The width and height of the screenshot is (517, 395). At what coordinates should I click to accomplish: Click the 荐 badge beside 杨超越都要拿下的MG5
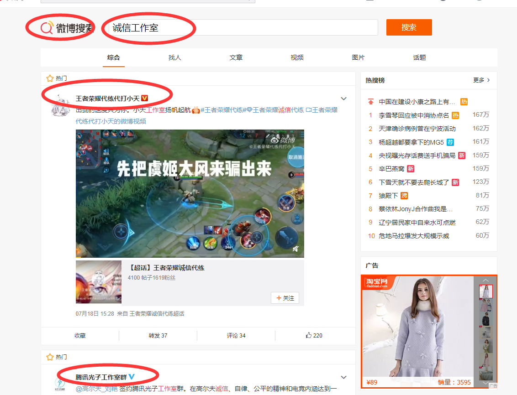click(x=450, y=142)
